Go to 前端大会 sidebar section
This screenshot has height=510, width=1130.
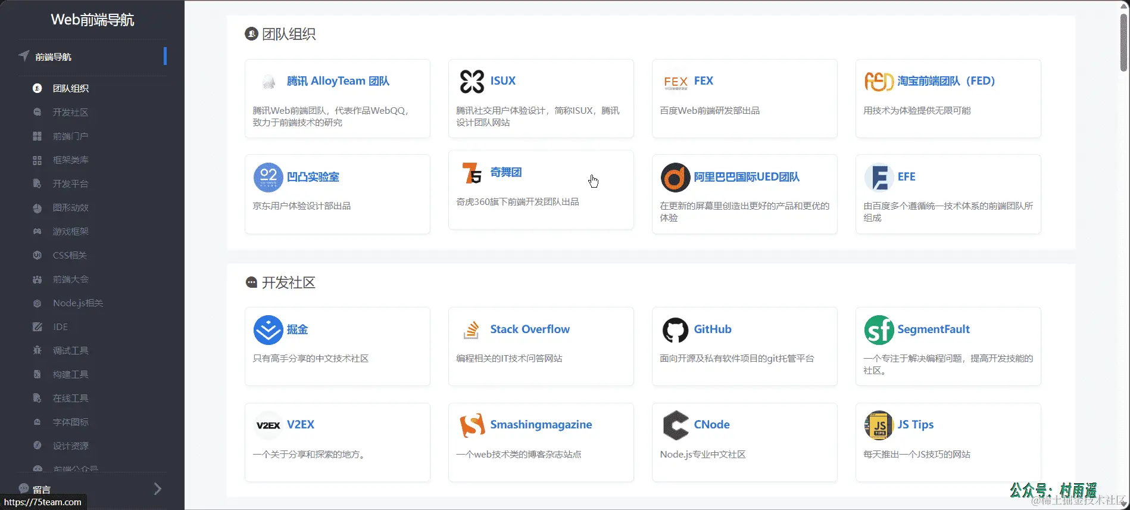pos(70,279)
